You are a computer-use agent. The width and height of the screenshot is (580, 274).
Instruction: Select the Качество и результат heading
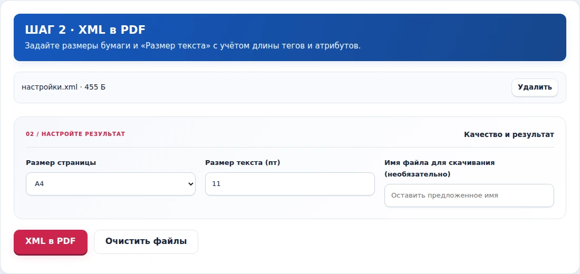(509, 134)
